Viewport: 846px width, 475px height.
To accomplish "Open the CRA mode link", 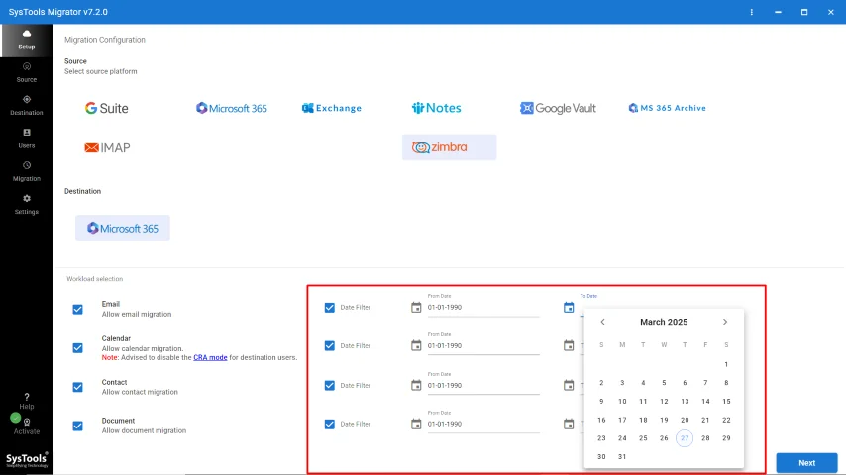I will point(210,357).
